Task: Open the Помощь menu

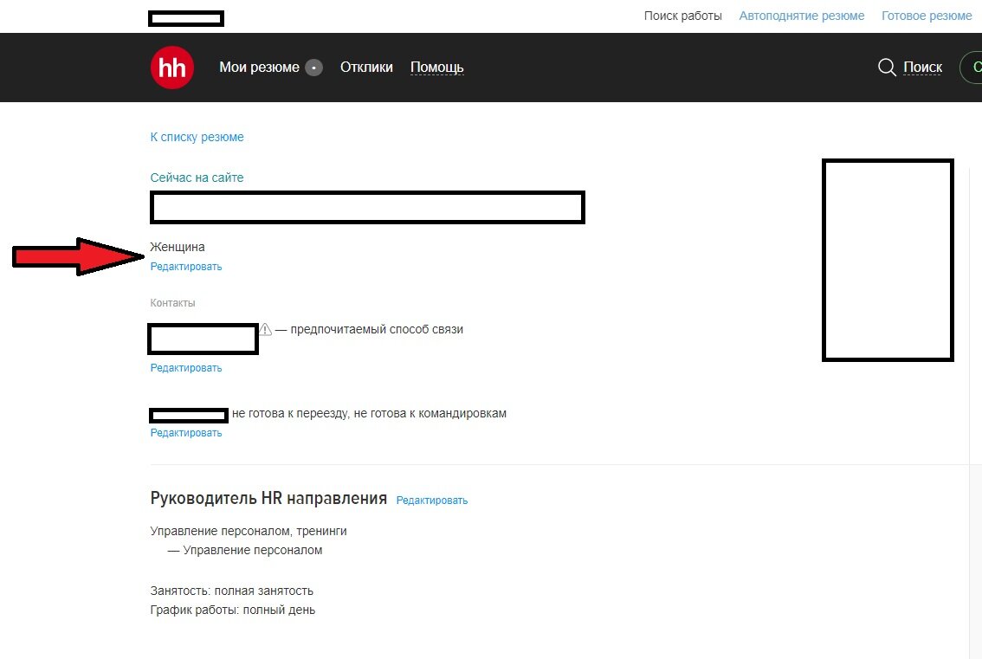Action: pyautogui.click(x=437, y=67)
